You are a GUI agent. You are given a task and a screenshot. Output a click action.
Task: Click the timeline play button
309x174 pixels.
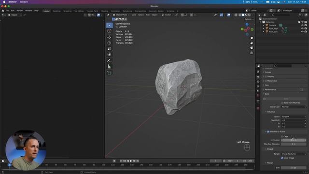(x=131, y=161)
